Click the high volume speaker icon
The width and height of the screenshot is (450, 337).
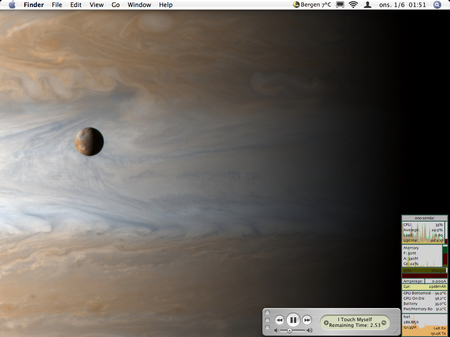pyautogui.click(x=309, y=331)
